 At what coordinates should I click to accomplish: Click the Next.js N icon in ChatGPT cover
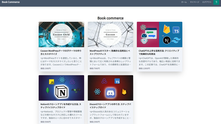click(x=167, y=40)
